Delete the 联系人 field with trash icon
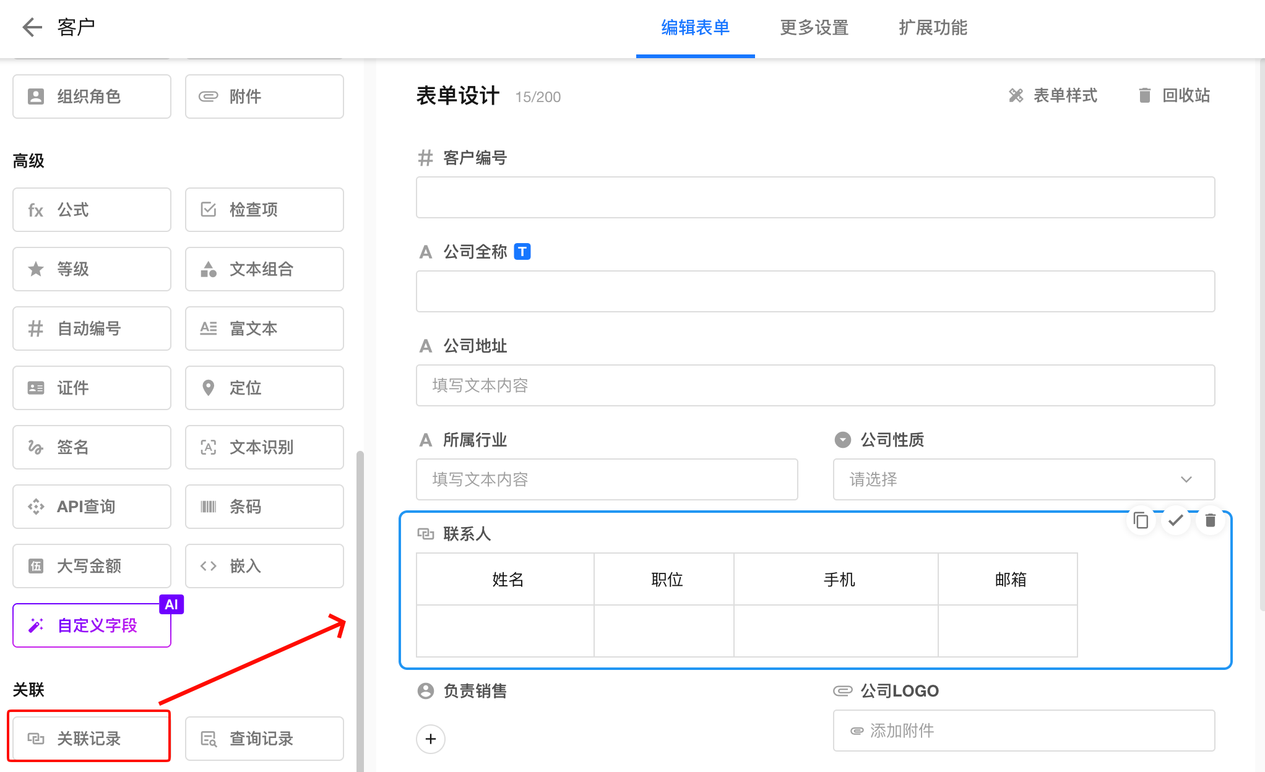1265x772 pixels. tap(1210, 521)
